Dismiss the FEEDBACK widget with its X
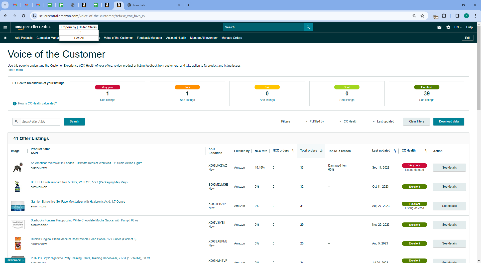481x263 pixels. click(x=23, y=260)
